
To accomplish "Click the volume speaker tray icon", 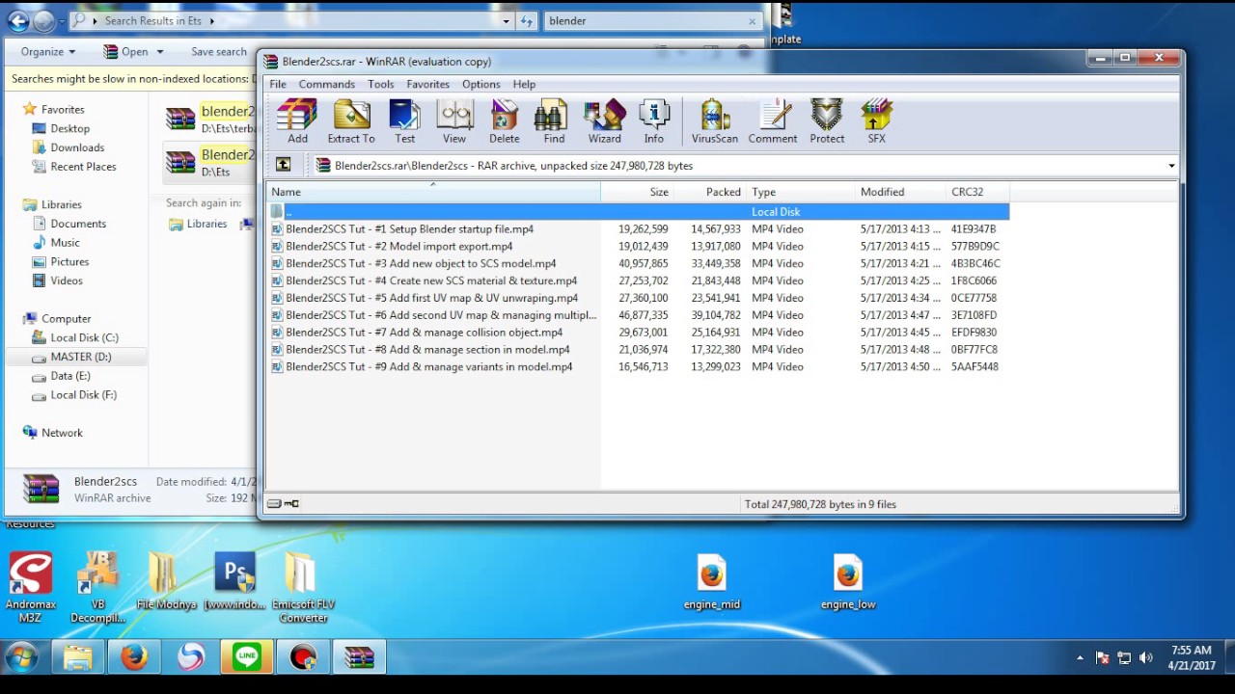I will tap(1146, 658).
